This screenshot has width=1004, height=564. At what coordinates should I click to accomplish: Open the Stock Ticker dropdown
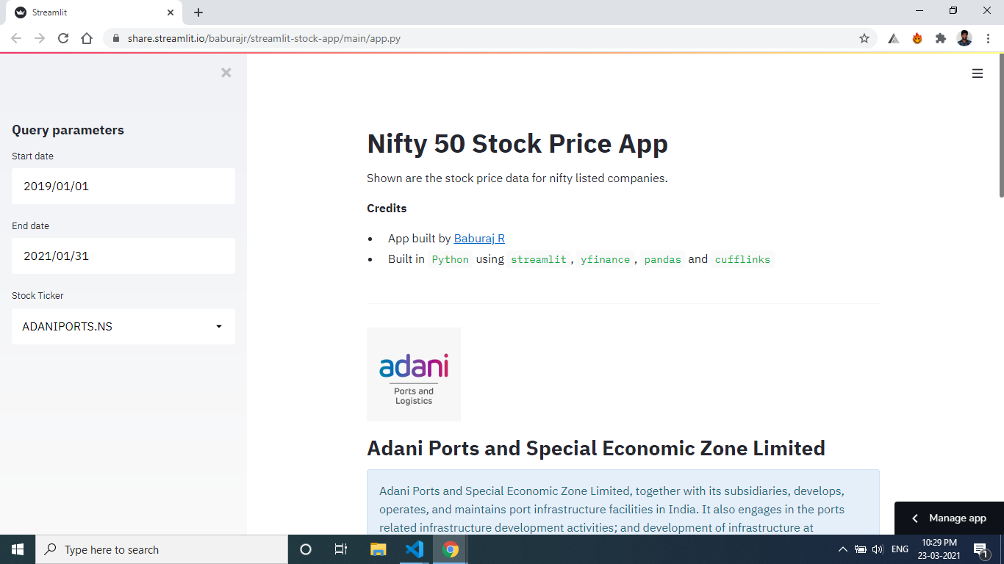(x=123, y=326)
